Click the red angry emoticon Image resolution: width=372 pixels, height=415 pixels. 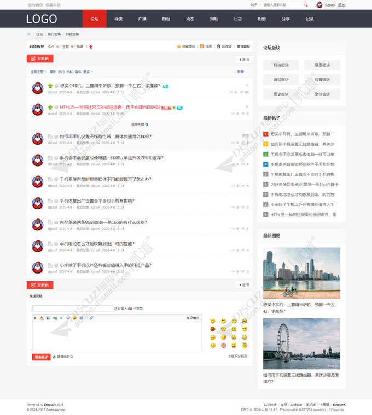tap(213, 329)
